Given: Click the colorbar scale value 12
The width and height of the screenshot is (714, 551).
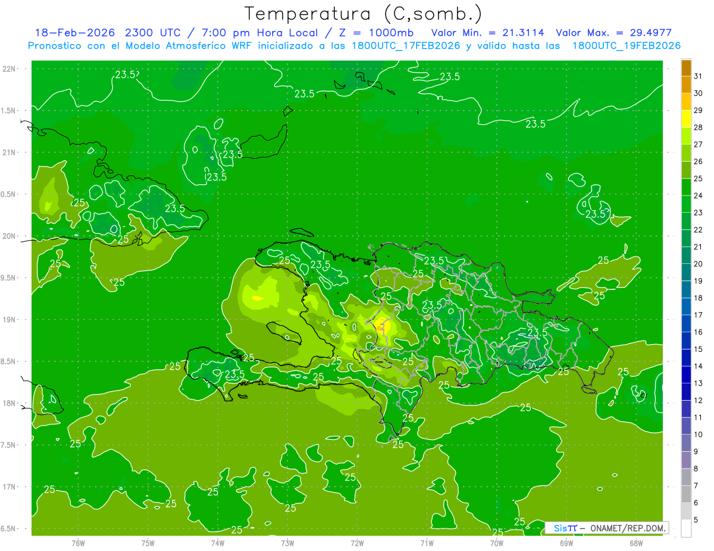Looking at the screenshot, I should click(699, 400).
